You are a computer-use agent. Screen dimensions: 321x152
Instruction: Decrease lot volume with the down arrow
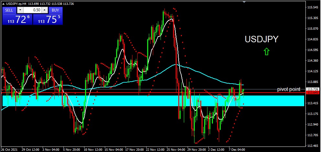(x=20, y=10)
